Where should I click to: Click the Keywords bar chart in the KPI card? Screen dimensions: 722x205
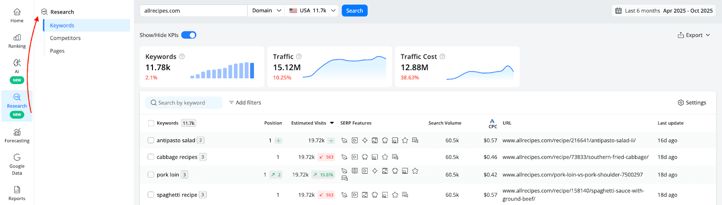222,71
